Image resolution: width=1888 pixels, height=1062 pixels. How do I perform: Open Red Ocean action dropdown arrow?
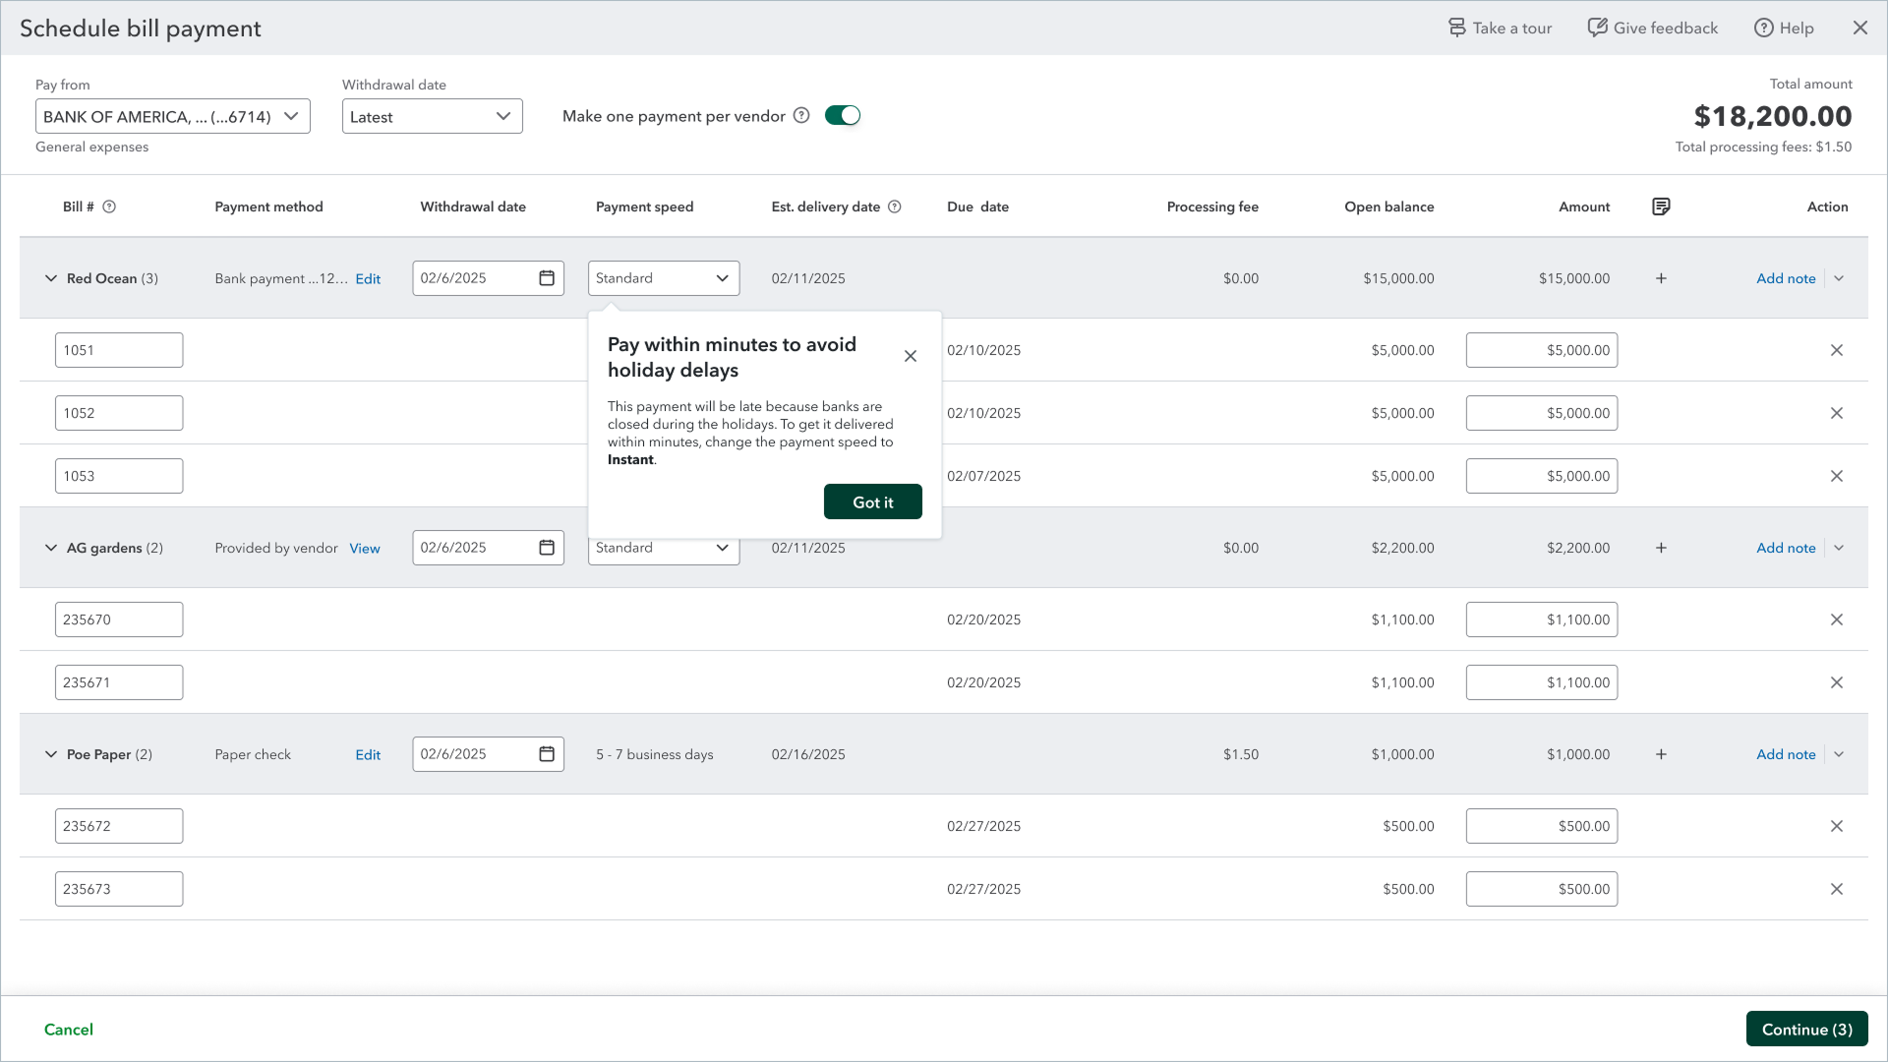point(1839,278)
